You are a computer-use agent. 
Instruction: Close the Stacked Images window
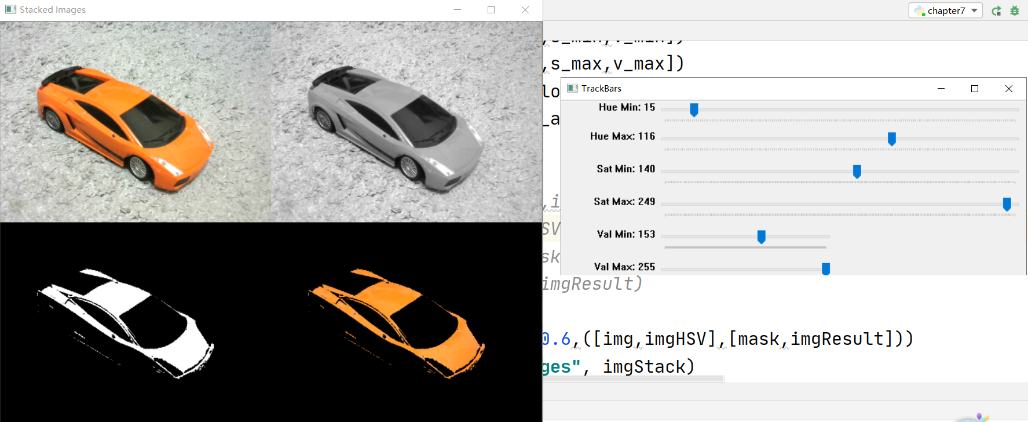pos(525,10)
